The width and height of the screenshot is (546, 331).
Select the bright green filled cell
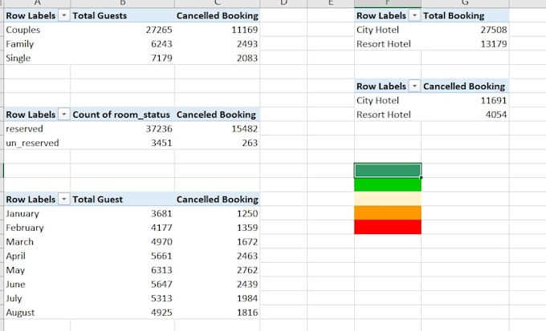point(387,184)
